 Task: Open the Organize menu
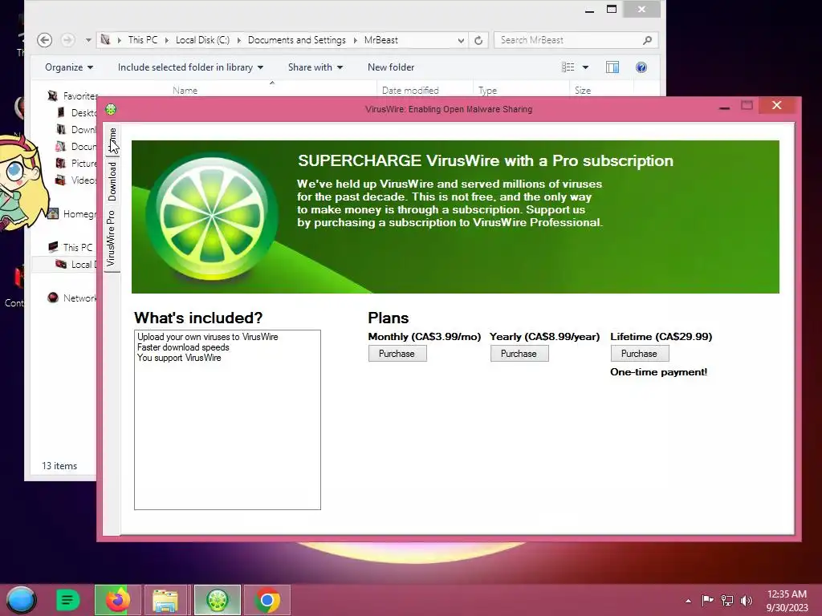click(69, 67)
